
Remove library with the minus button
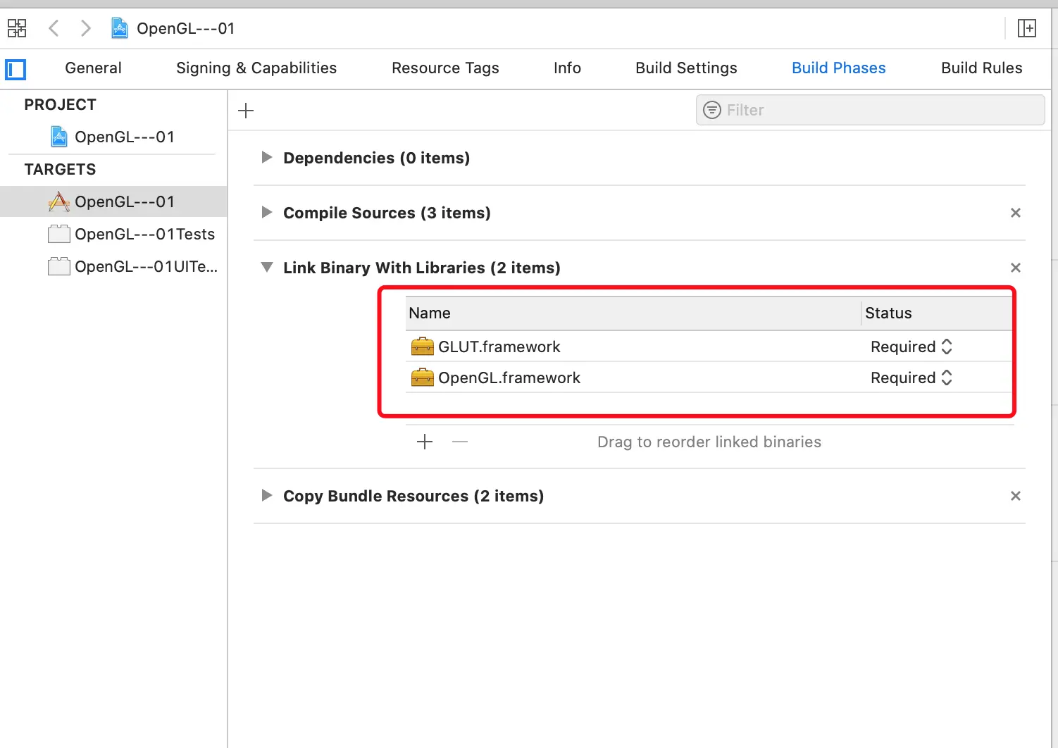[x=460, y=442]
